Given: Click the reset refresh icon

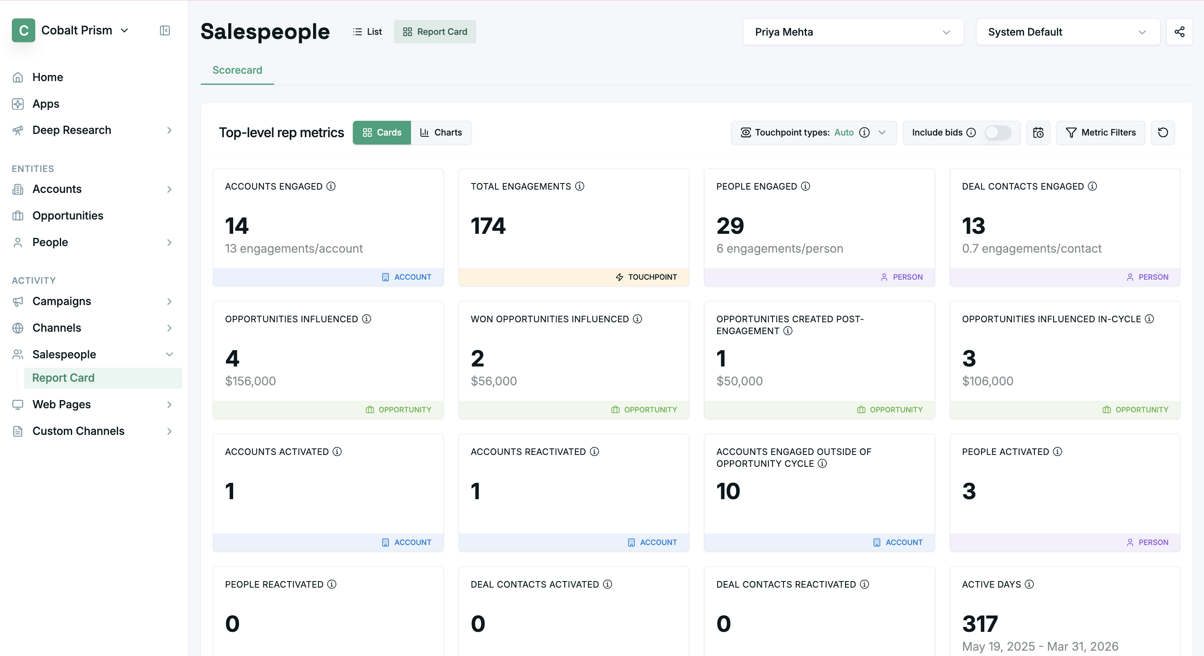Looking at the screenshot, I should click(1163, 133).
